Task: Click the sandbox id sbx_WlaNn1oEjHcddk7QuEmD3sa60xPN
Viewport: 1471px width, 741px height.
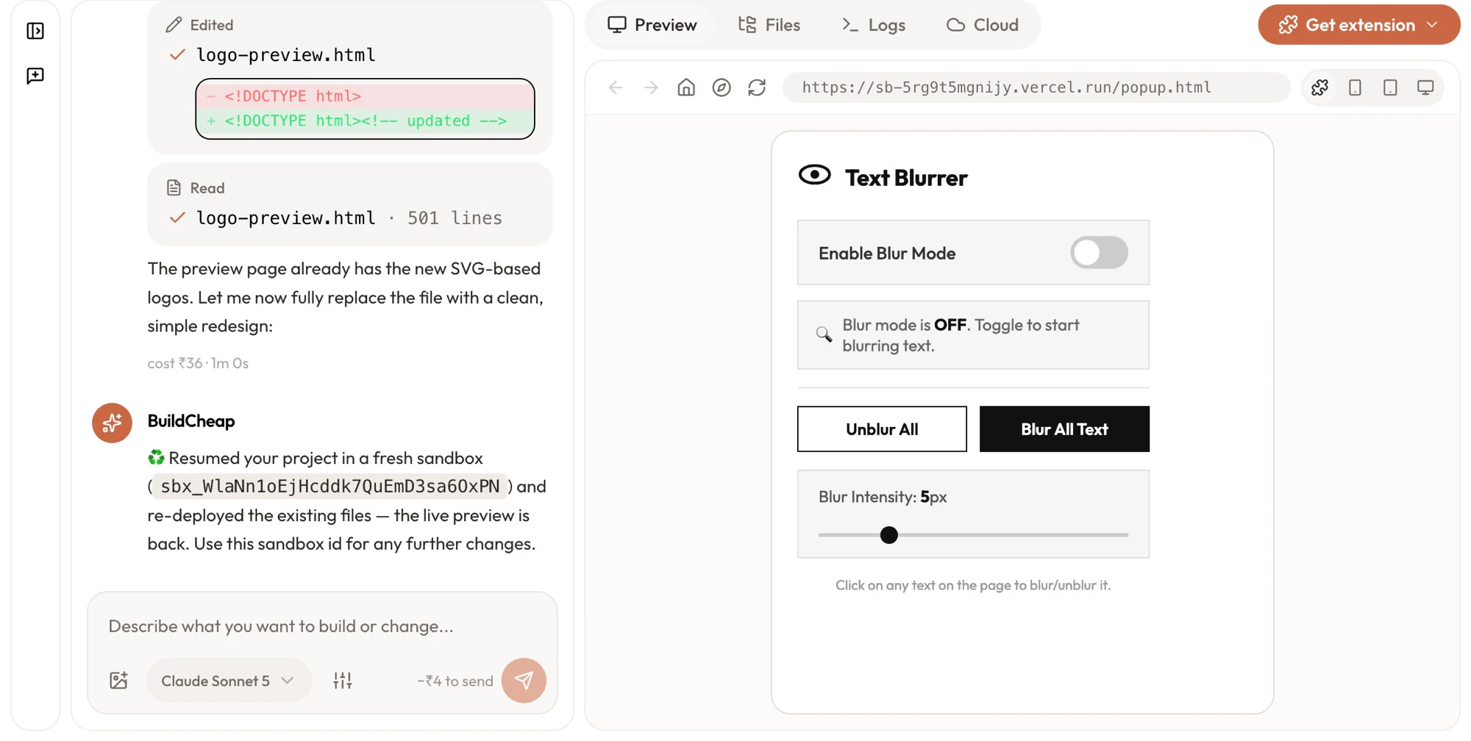Action: pyautogui.click(x=330, y=487)
